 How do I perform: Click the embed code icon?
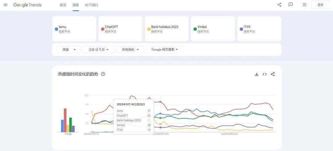(x=265, y=74)
